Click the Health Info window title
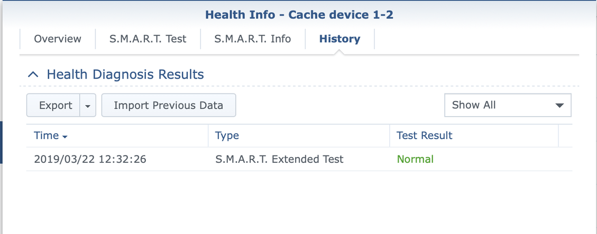 [299, 14]
